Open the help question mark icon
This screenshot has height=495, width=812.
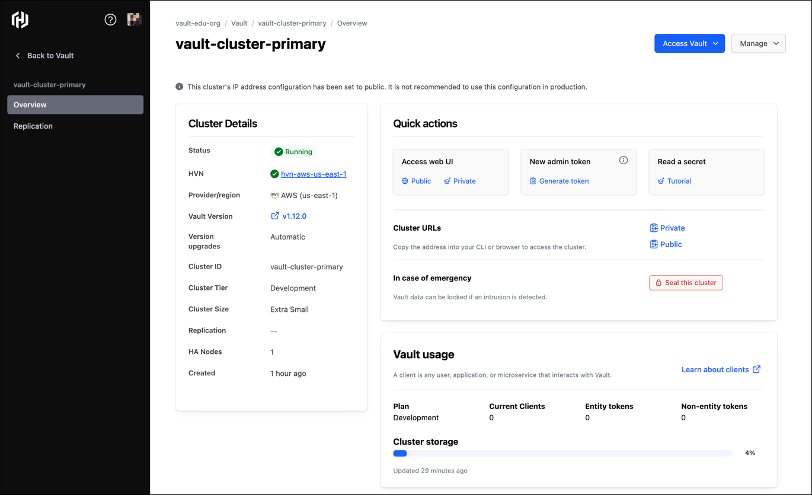[110, 20]
